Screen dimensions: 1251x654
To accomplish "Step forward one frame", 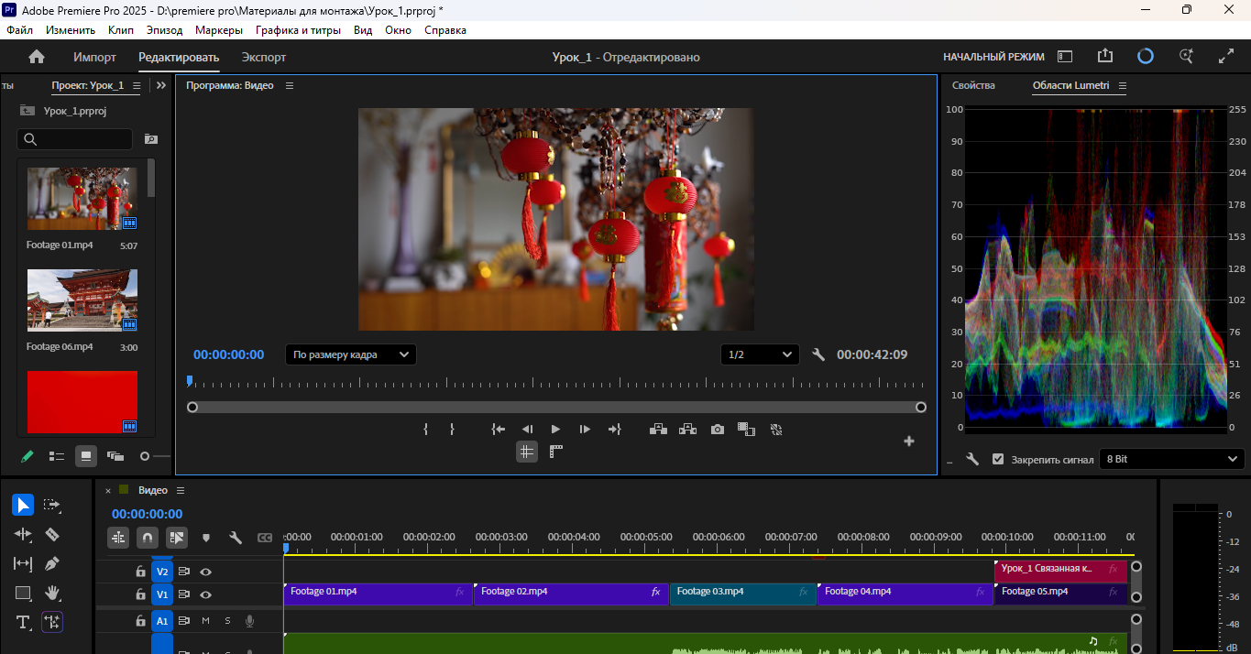I will [x=585, y=429].
